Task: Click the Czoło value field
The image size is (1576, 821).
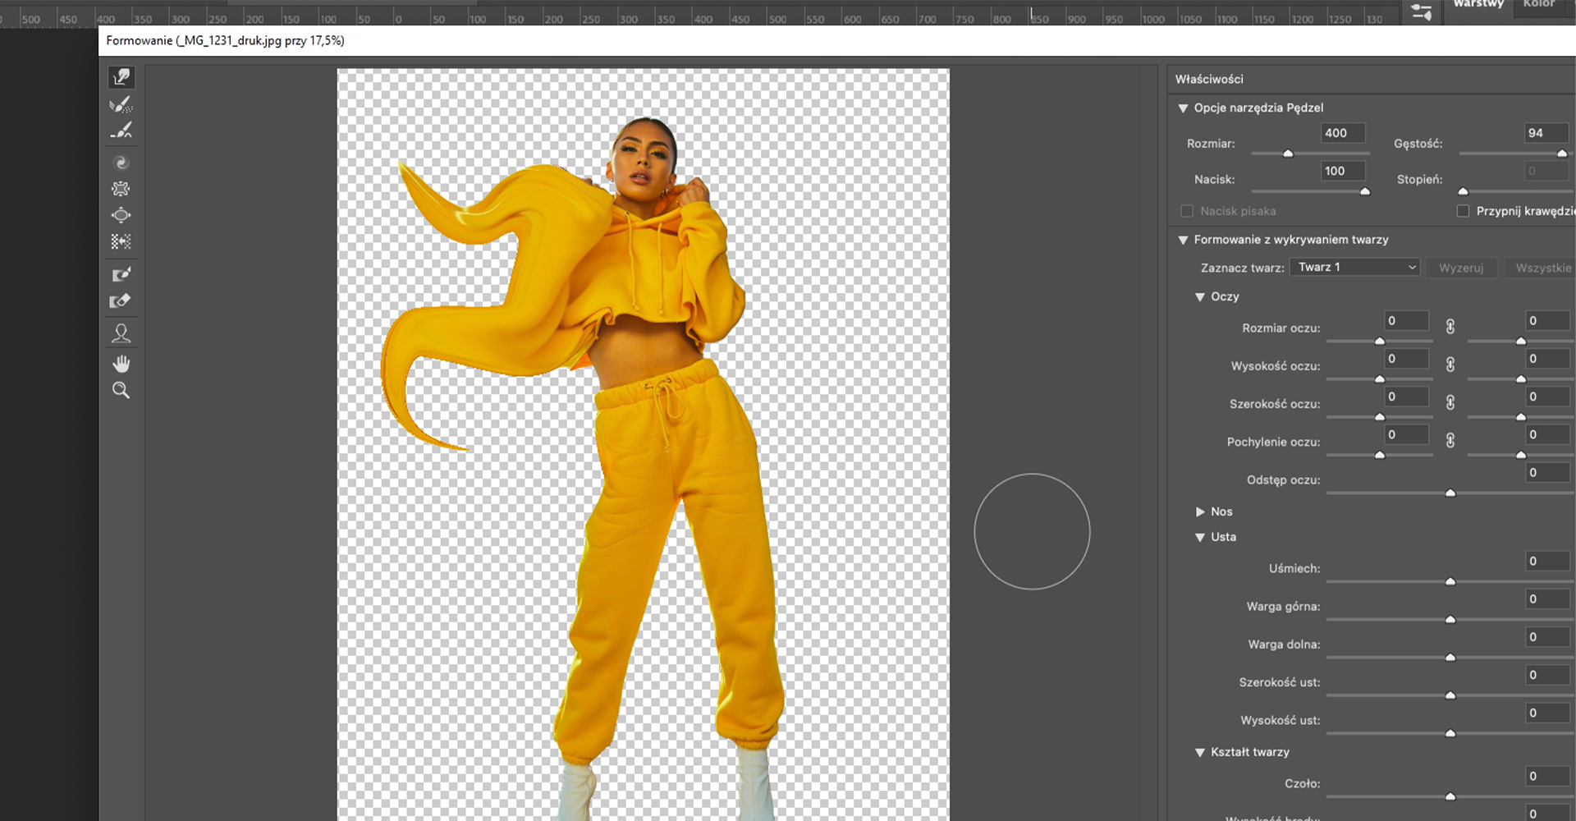Action: (x=1547, y=777)
